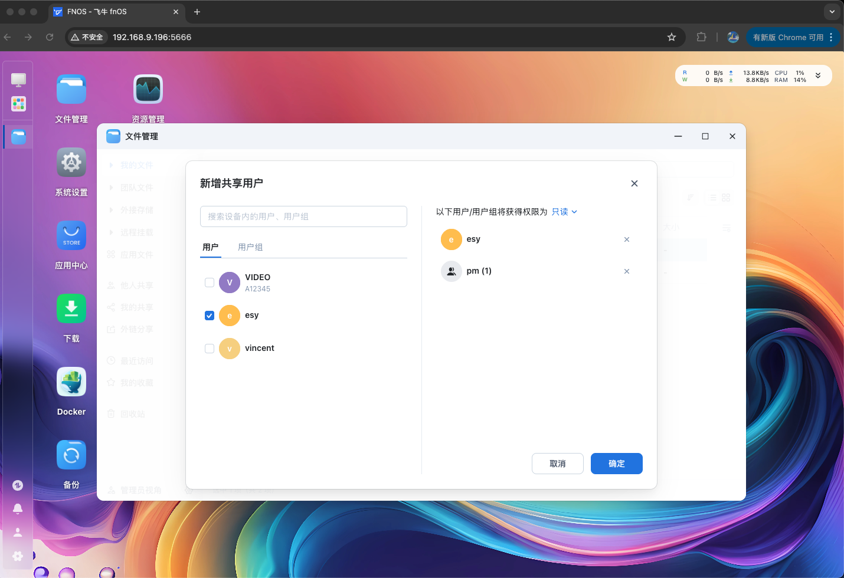
Task: Switch to the 用户组 tab
Action: [x=250, y=247]
